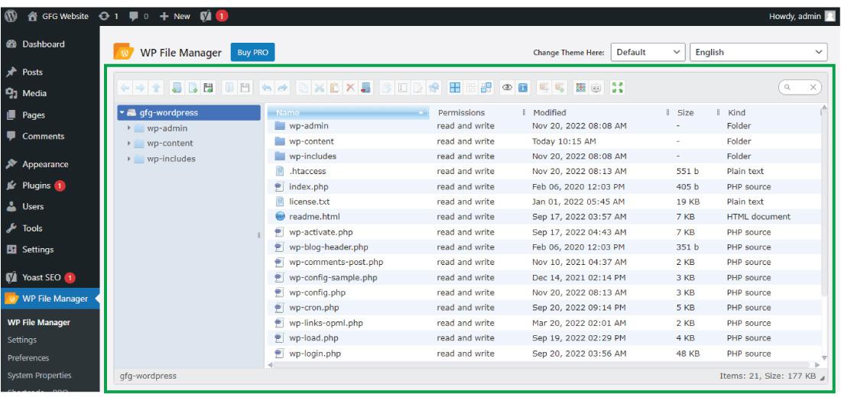Create a new folder using the toolbar icon
The width and height of the screenshot is (841, 397).
pyautogui.click(x=177, y=87)
